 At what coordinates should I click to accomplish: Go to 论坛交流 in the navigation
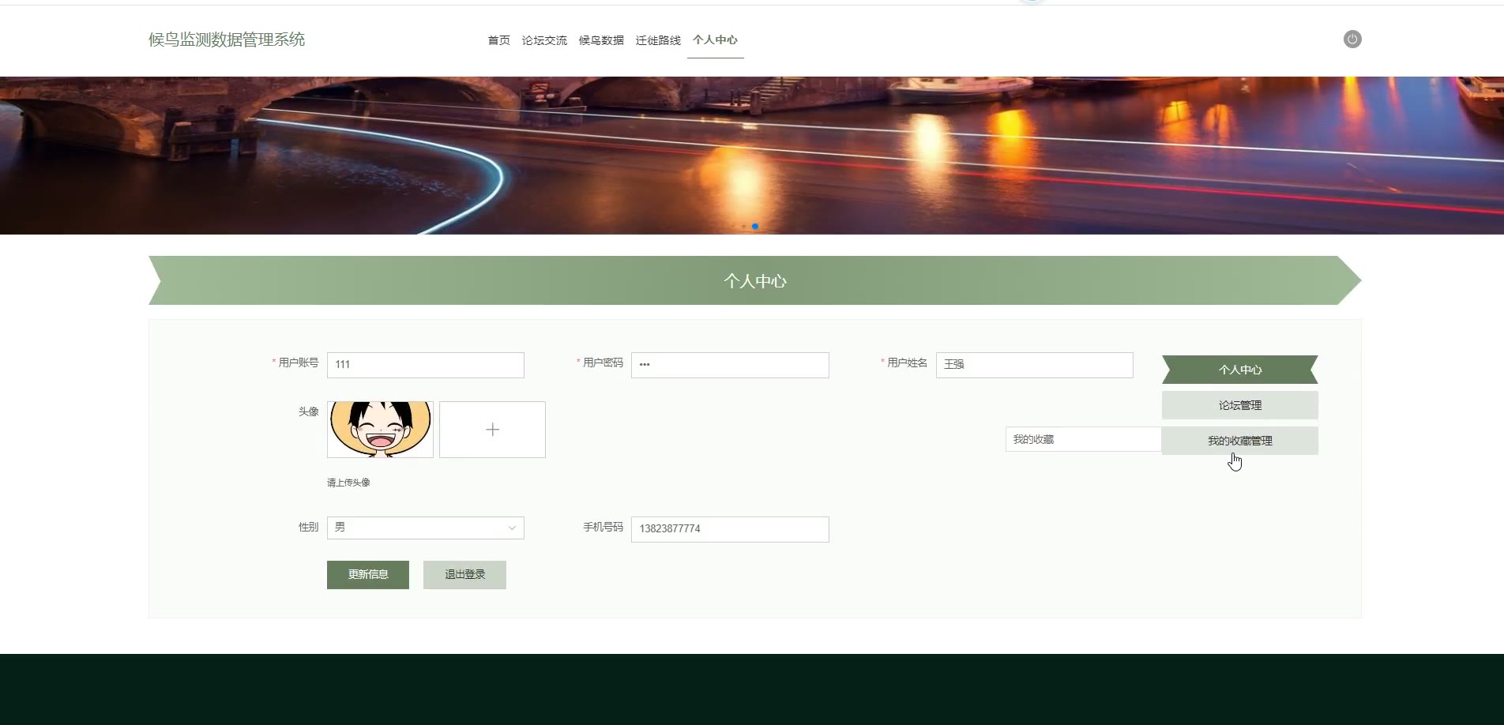[544, 40]
